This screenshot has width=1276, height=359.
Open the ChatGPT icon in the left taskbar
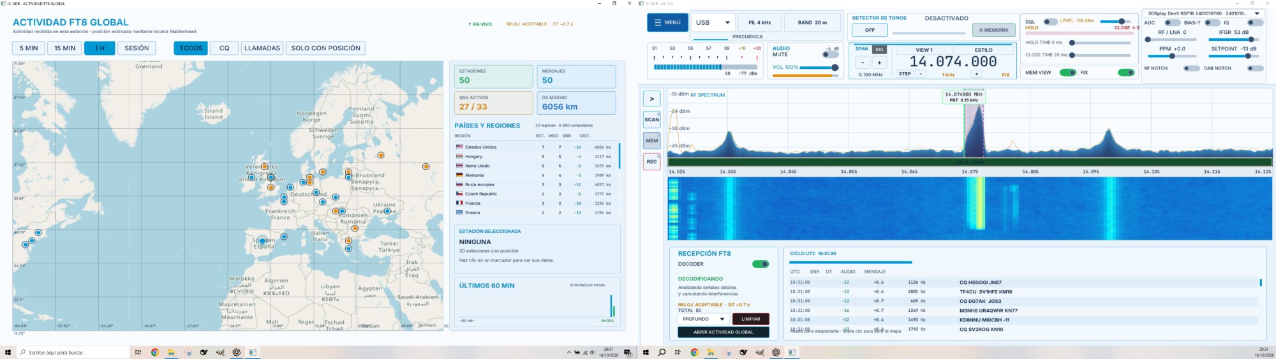236,352
